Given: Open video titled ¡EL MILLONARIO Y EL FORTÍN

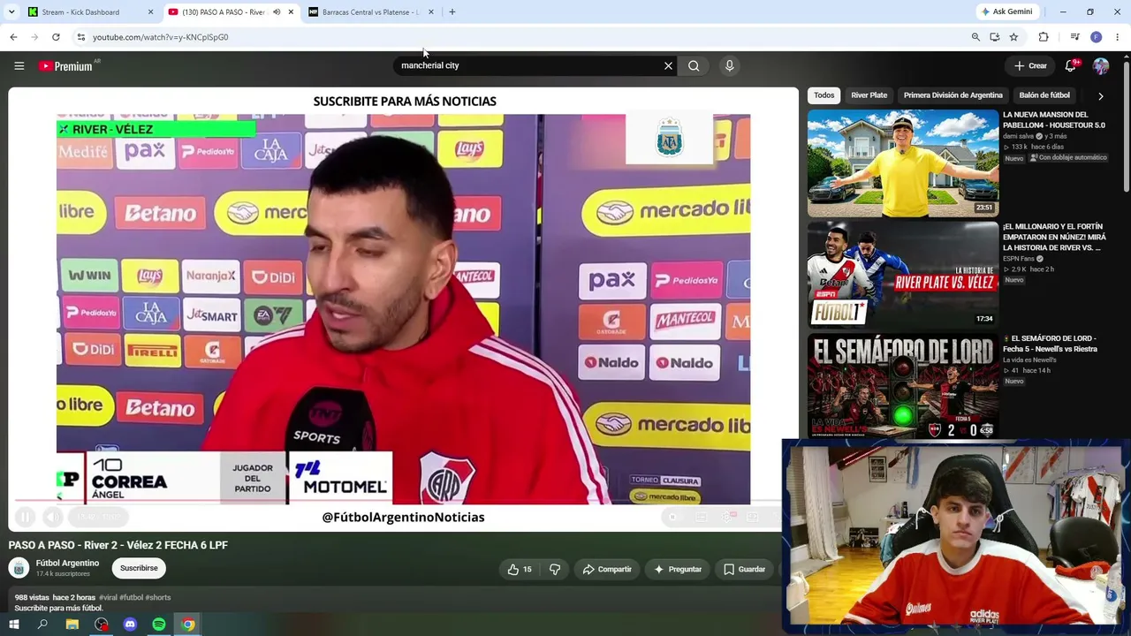Looking at the screenshot, I should click(1054, 237).
